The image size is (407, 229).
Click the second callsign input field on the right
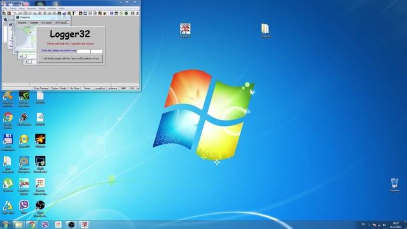coord(96,51)
